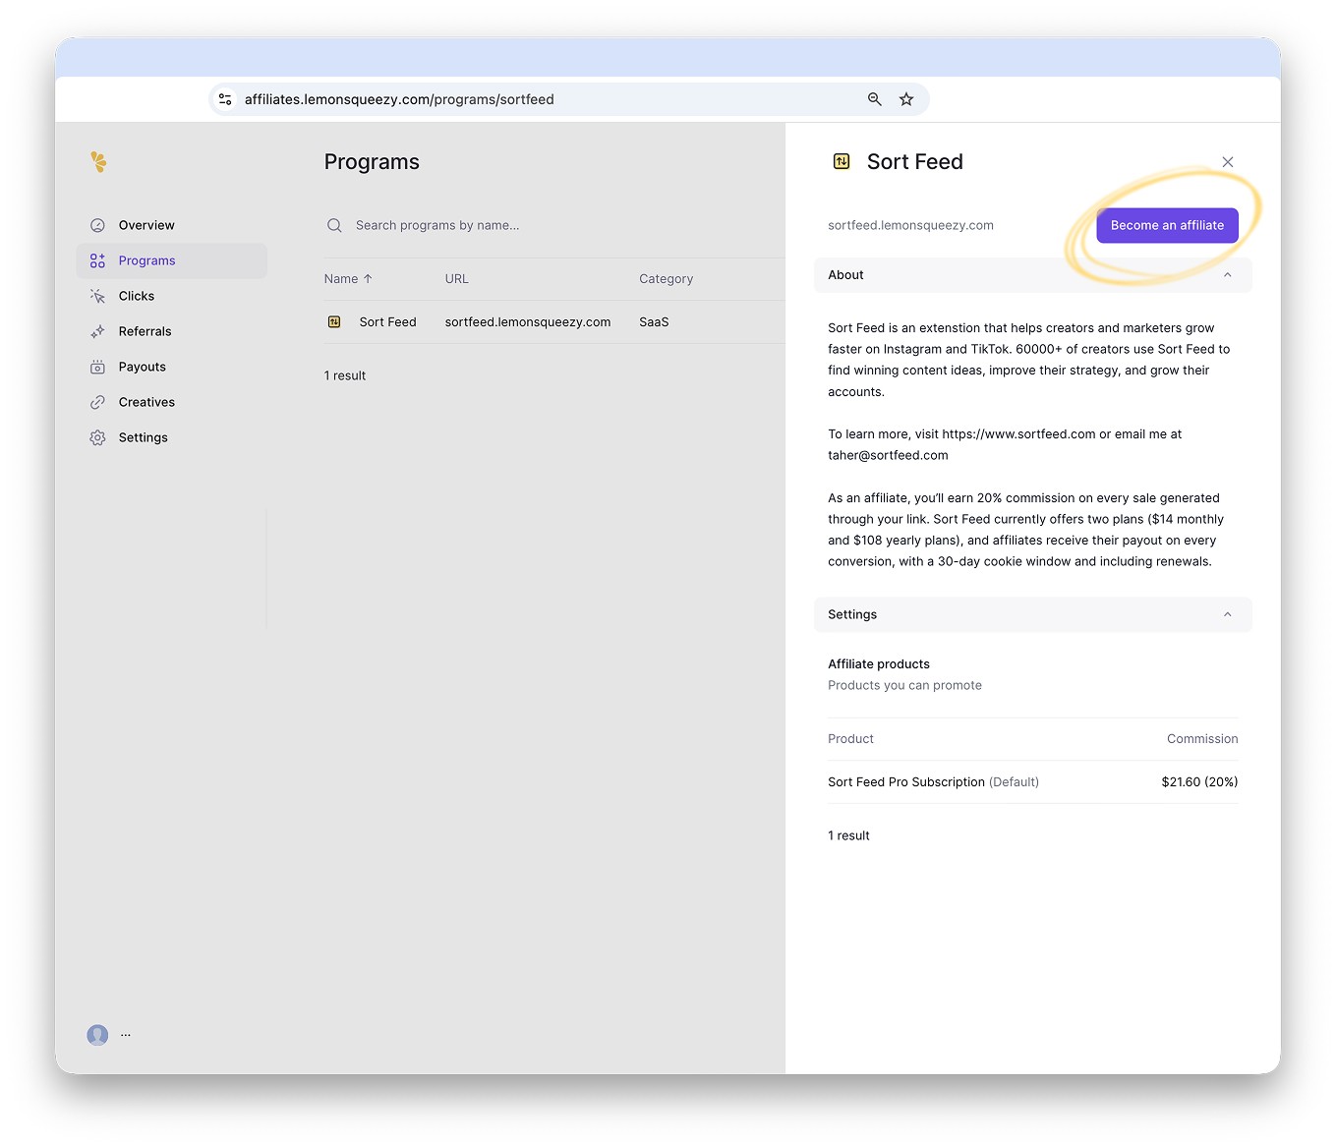Click the Settings gear icon in sidebar
1336x1147 pixels.
coord(97,437)
